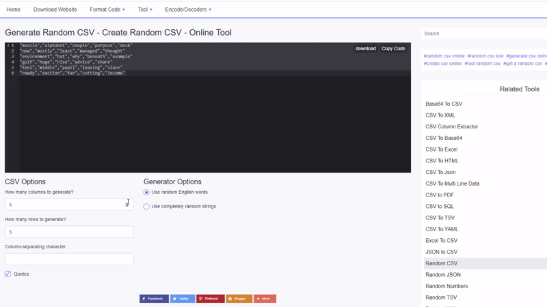Screen dimensions: 547x307
Task: Share page via Twitter button
Action: tap(183, 299)
